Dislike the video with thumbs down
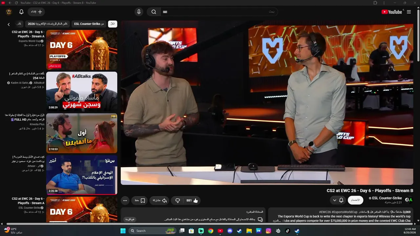 (x=178, y=201)
